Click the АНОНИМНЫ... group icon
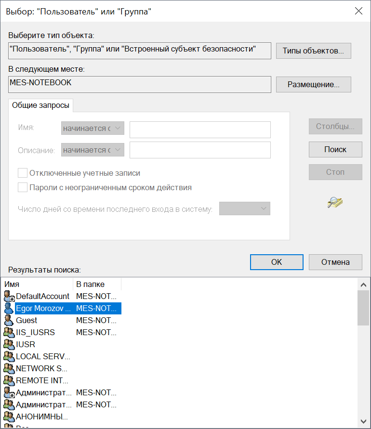371x429 pixels. coord(9,416)
